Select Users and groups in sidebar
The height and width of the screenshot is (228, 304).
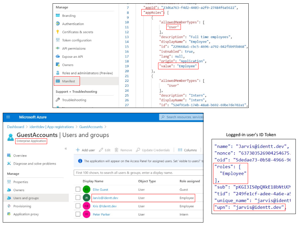(x=36, y=198)
